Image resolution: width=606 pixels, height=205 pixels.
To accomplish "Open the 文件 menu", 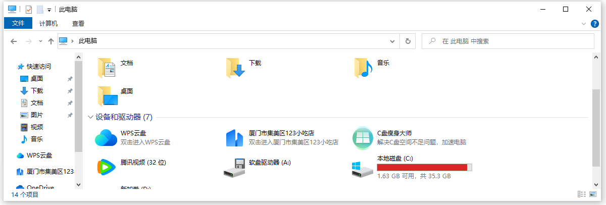I will 18,23.
